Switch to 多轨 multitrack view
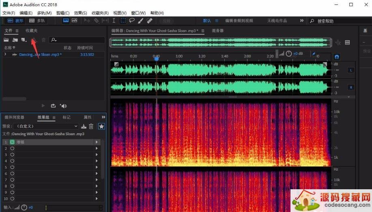 [37, 21]
